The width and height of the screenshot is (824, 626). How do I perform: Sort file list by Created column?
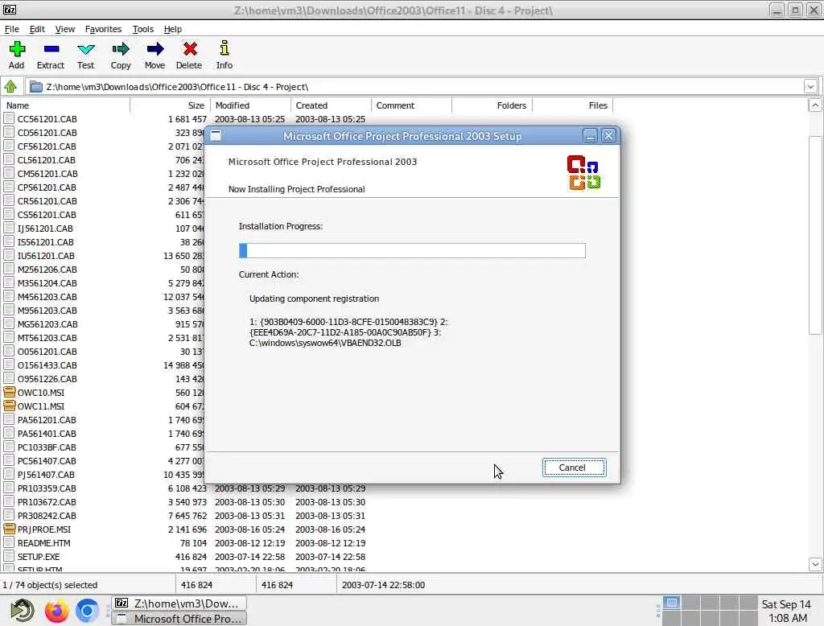[331, 105]
